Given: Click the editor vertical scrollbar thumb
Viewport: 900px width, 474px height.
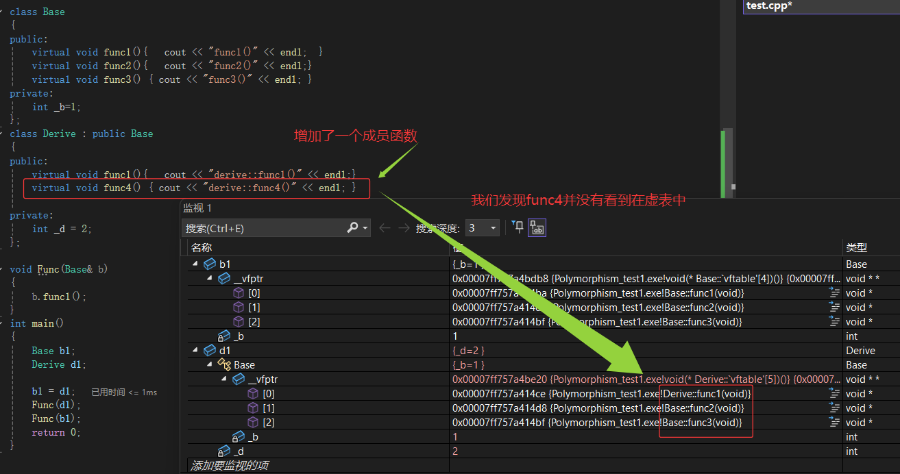Looking at the screenshot, I should [728, 162].
